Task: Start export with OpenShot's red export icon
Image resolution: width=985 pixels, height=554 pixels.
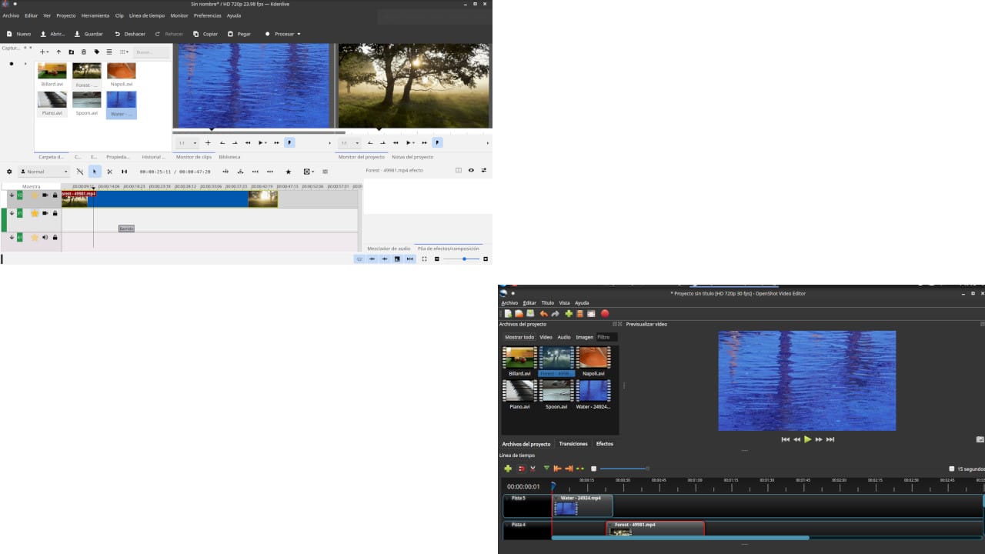Action: [605, 314]
